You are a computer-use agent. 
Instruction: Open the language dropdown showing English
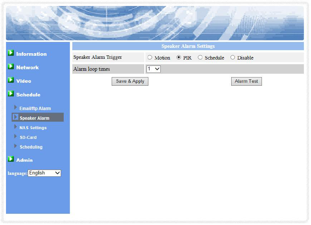tap(45, 173)
